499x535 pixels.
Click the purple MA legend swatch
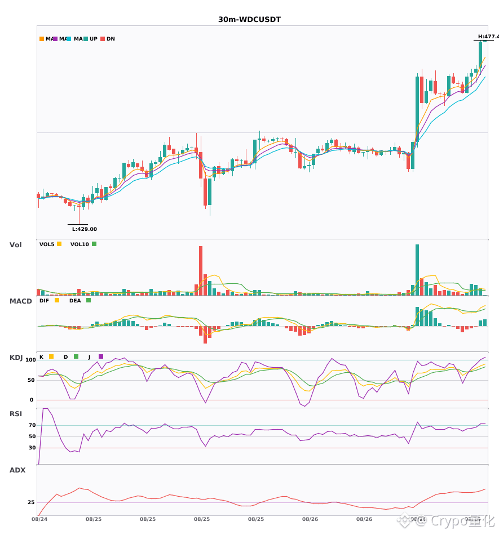point(55,39)
